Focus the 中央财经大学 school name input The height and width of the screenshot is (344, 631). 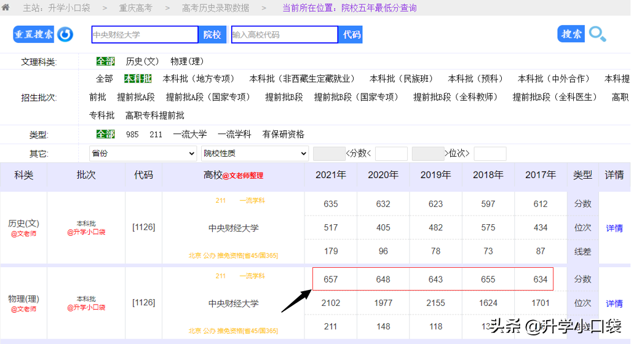(145, 34)
